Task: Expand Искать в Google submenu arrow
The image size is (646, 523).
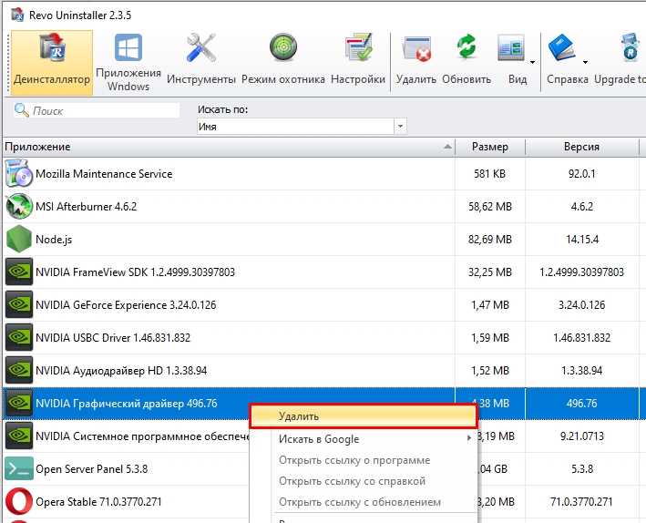Action: pos(469,438)
